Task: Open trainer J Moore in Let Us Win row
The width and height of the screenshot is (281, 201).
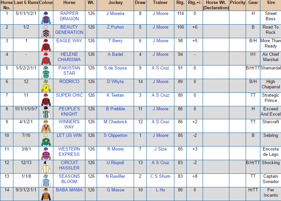Action: [x=160, y=136]
